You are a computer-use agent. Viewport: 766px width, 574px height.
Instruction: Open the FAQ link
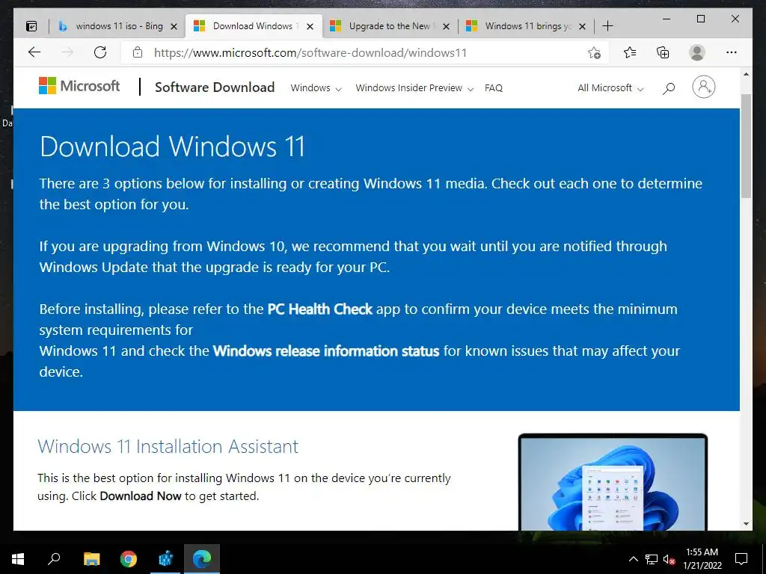tap(494, 88)
